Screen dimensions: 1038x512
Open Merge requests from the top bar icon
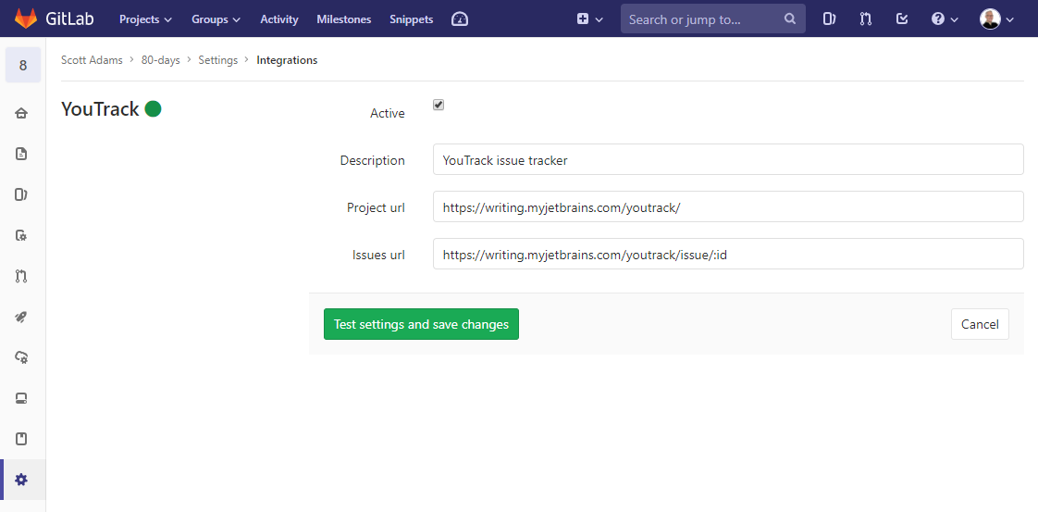pos(866,19)
